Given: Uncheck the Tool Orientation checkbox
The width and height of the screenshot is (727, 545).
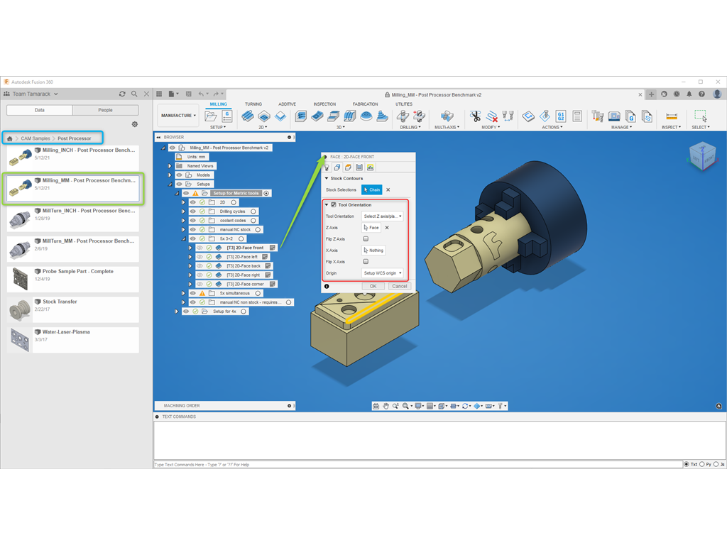Looking at the screenshot, I should tap(334, 204).
